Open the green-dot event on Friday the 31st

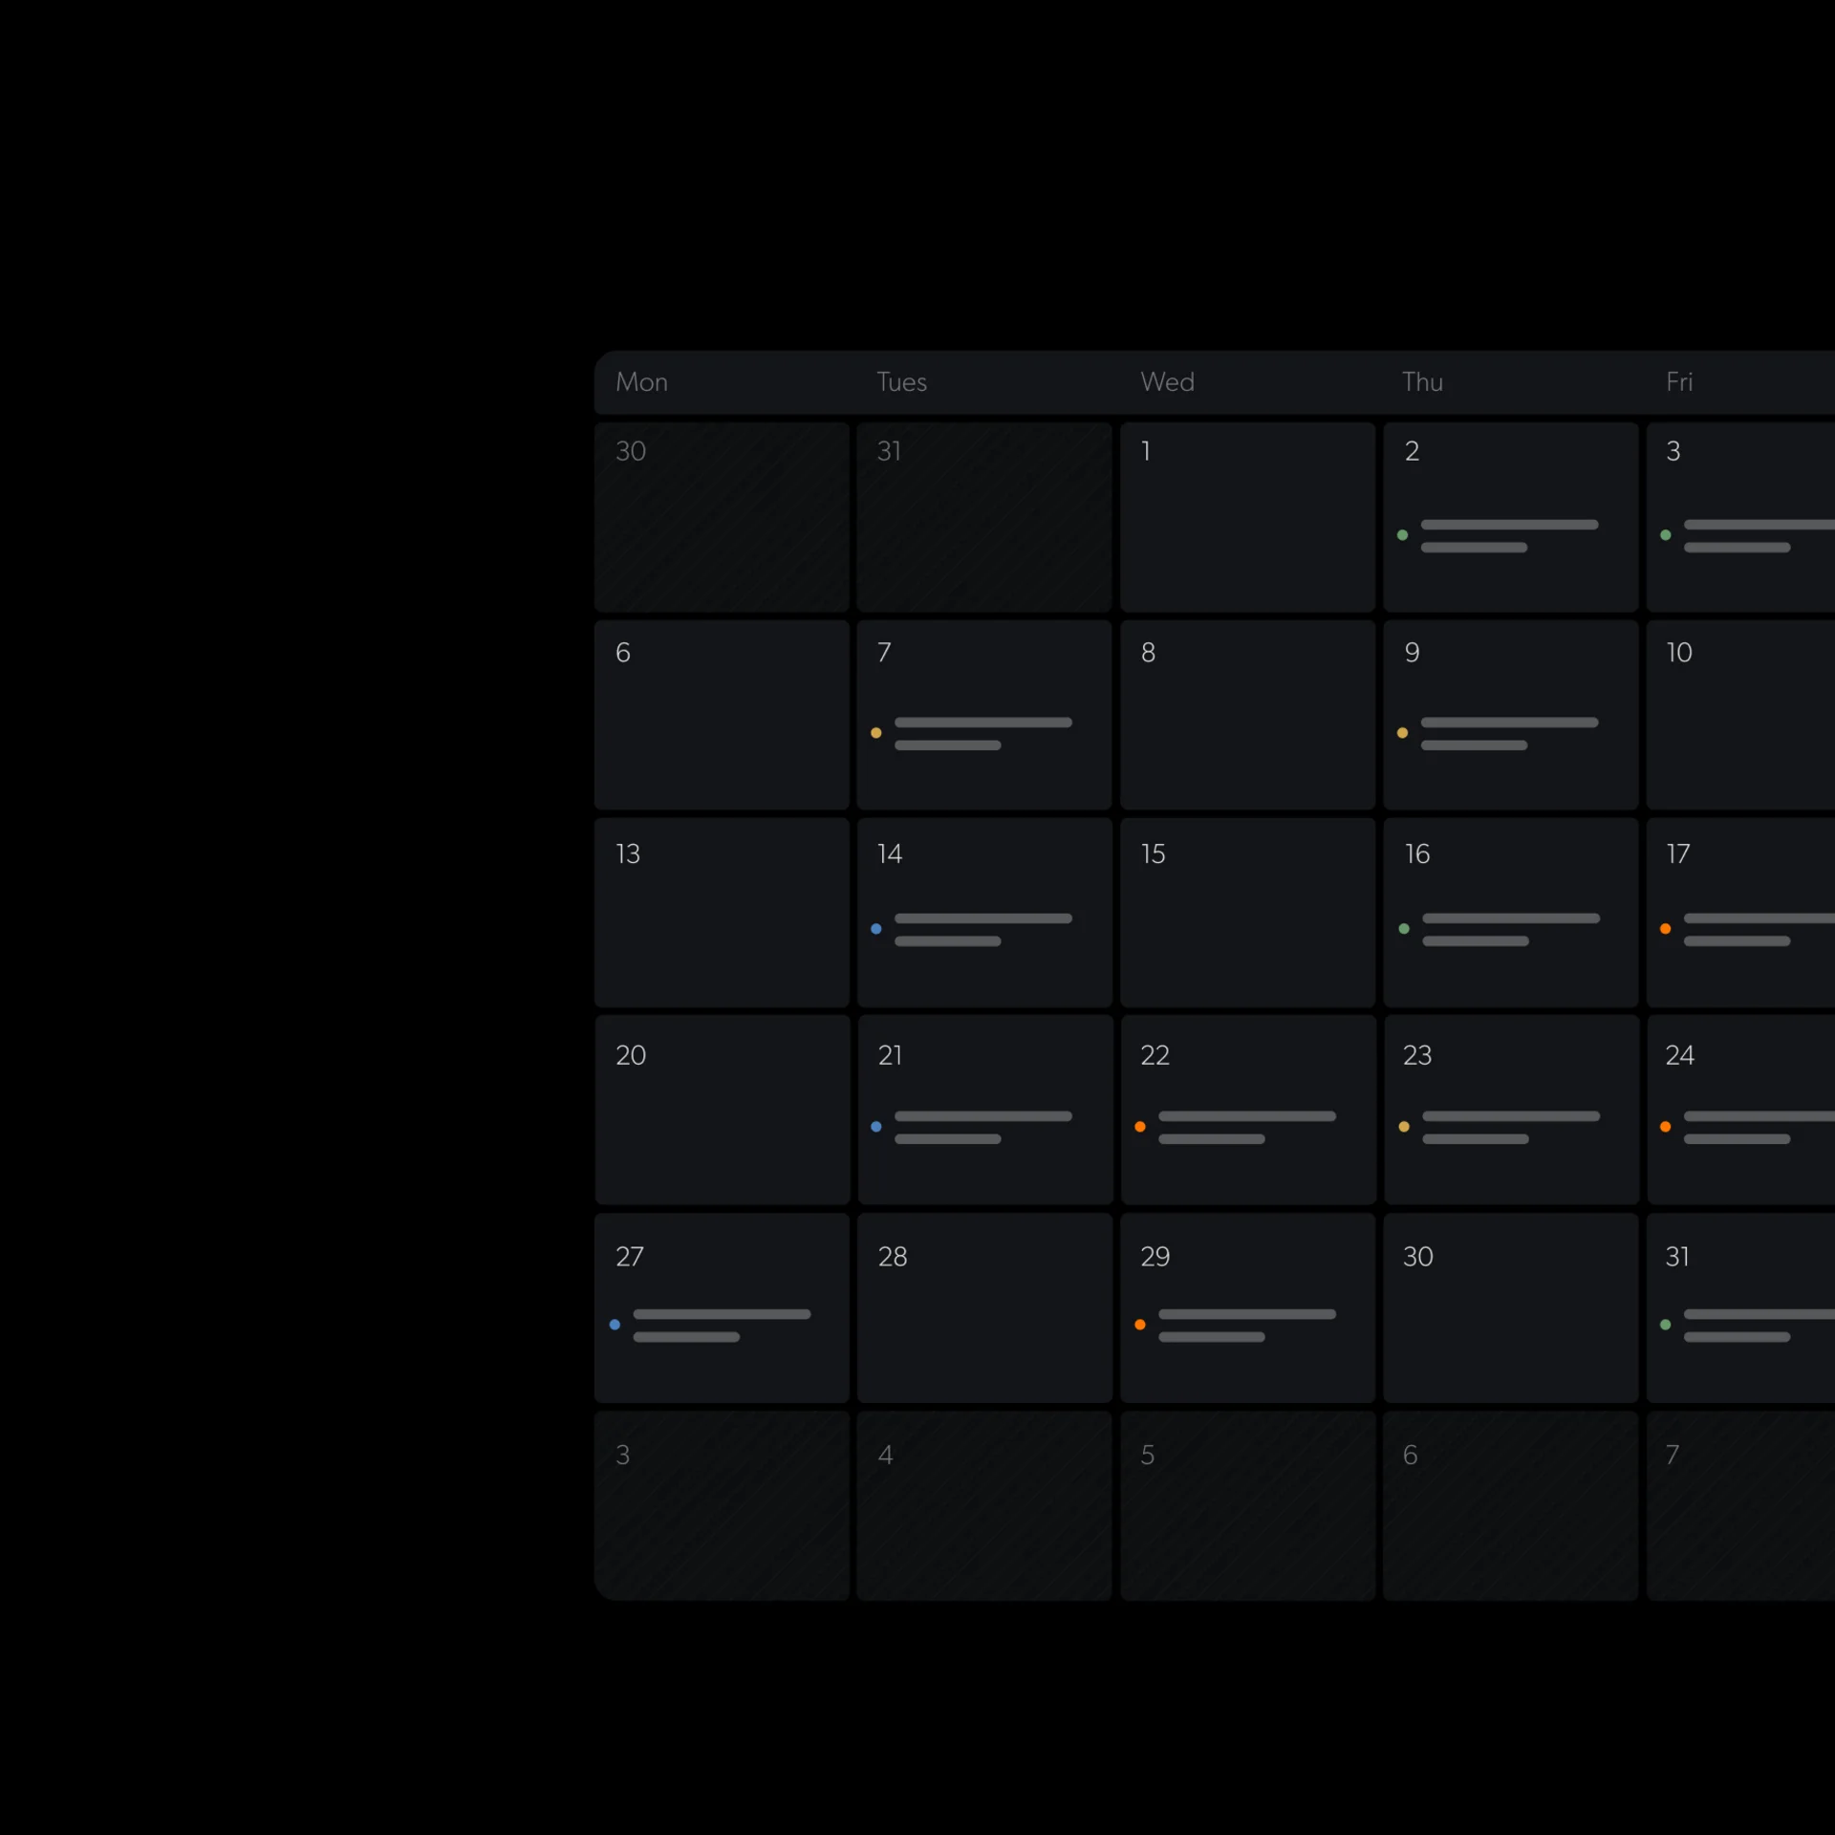(1747, 1325)
